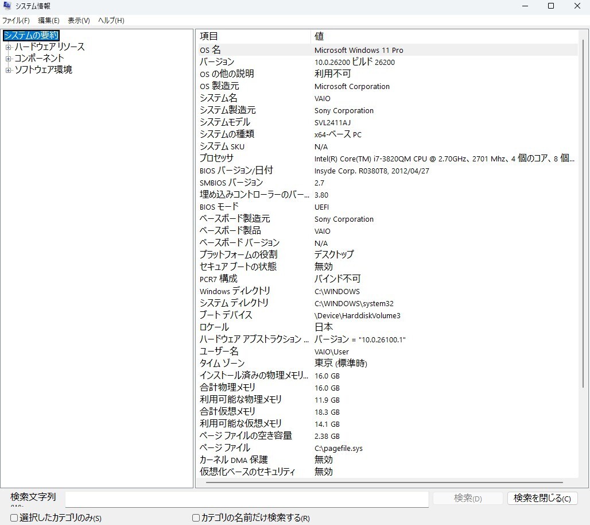Select the ブート デバイス row
This screenshot has height=525, width=590.
(387, 315)
